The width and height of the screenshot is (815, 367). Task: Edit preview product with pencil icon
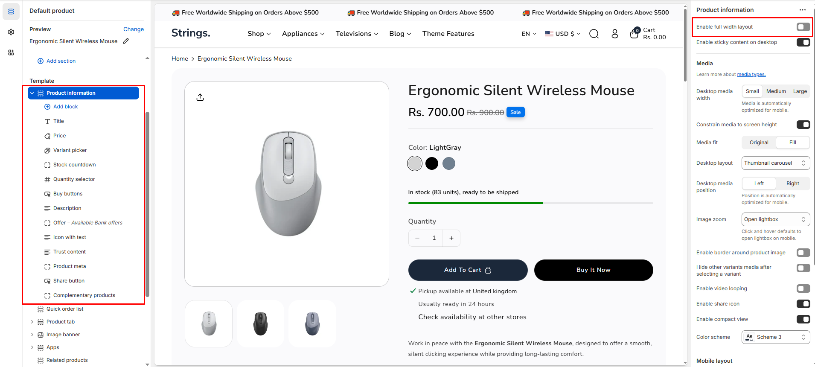point(126,41)
